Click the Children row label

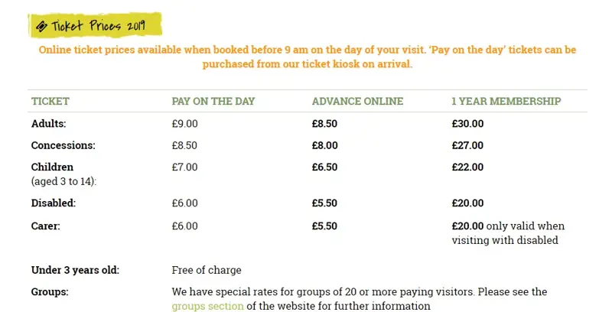52,167
